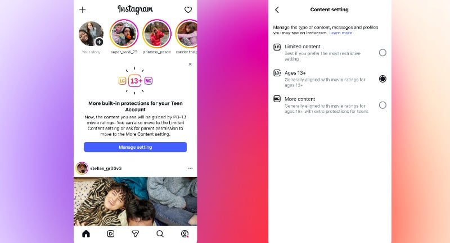Open profile icon in bottom navigation
The image size is (450, 243).
[x=185, y=234]
